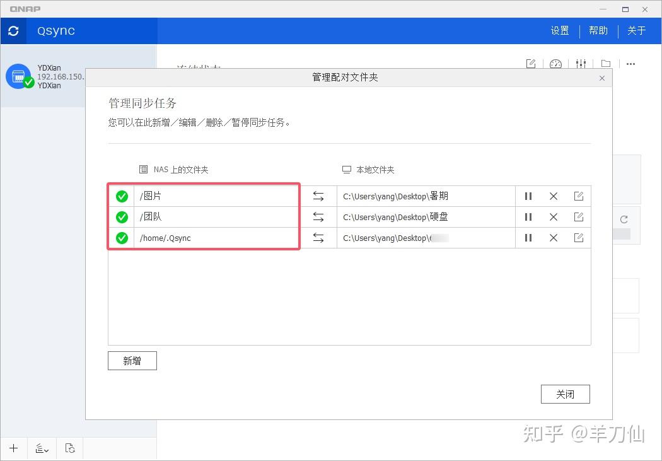Screen dimensions: 662x461
Task: Open the ellipsis more-options icon
Action: pyautogui.click(x=632, y=64)
